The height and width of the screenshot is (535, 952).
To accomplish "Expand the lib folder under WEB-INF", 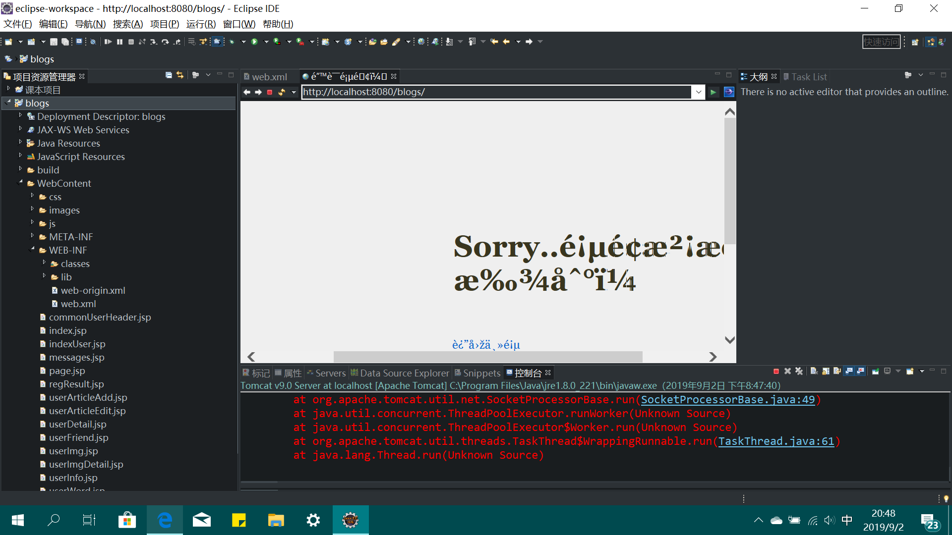I will (44, 276).
